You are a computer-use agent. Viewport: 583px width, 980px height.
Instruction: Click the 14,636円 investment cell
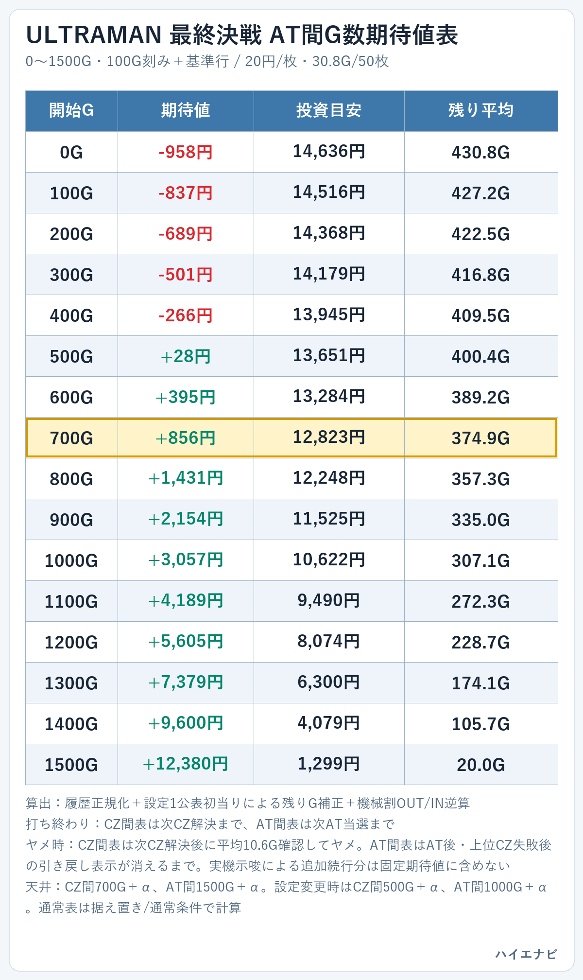329,152
